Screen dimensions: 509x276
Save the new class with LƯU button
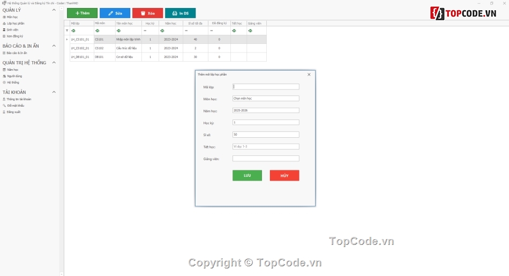[x=247, y=175]
